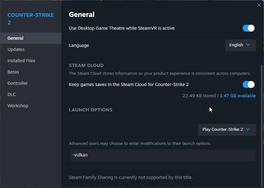Click the General page heading
The height and width of the screenshot is (188, 264).
tap(82, 14)
